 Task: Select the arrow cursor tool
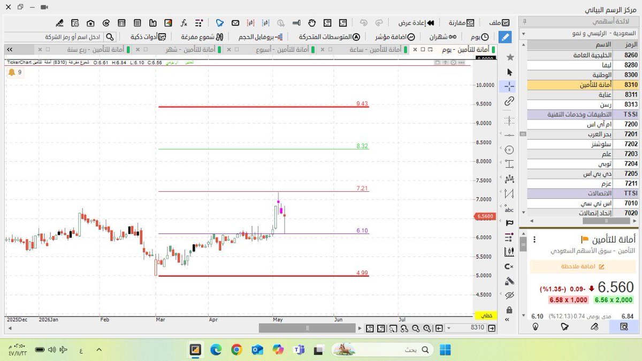(509, 72)
